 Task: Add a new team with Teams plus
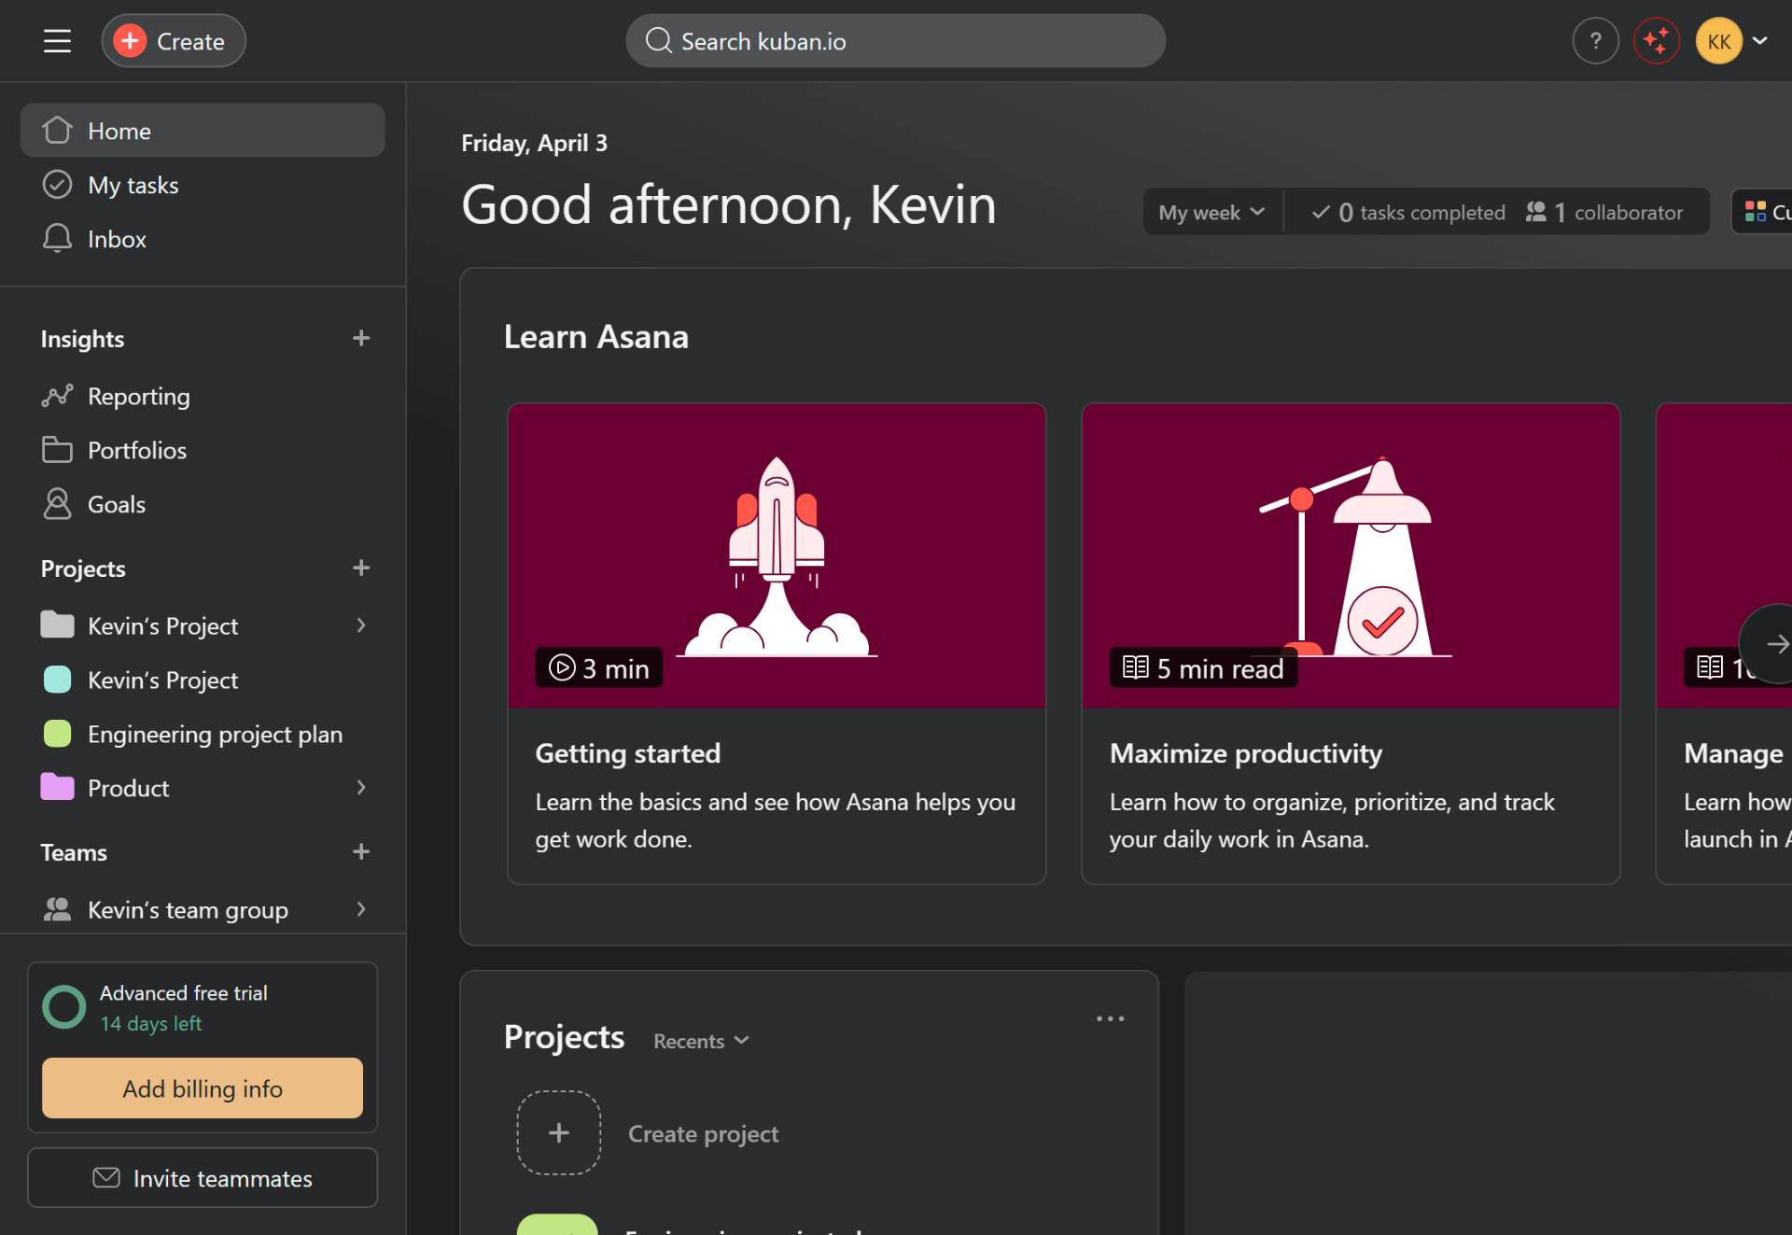361,851
